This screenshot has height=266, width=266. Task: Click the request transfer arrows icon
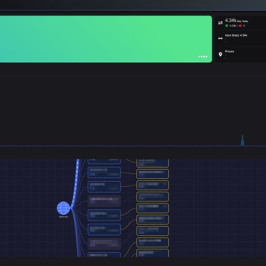[x=220, y=23]
